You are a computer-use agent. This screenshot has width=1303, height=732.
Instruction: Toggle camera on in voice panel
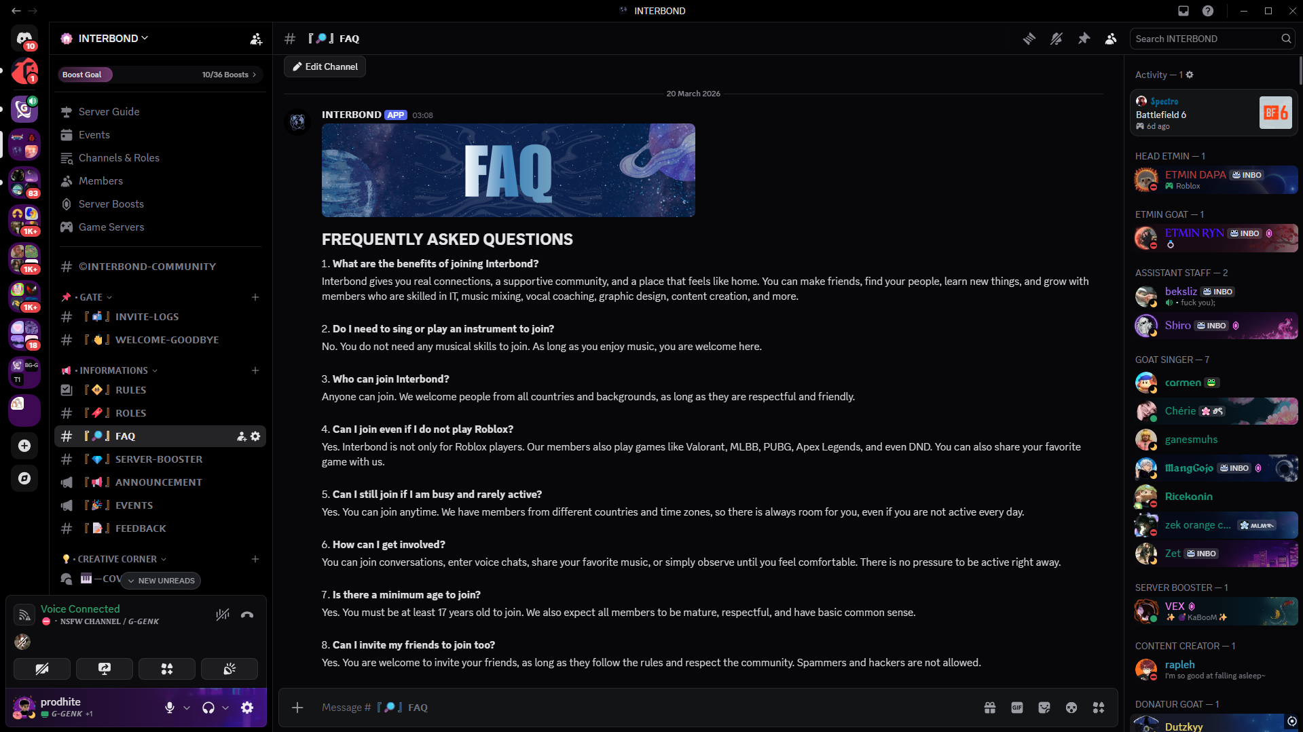(x=42, y=669)
